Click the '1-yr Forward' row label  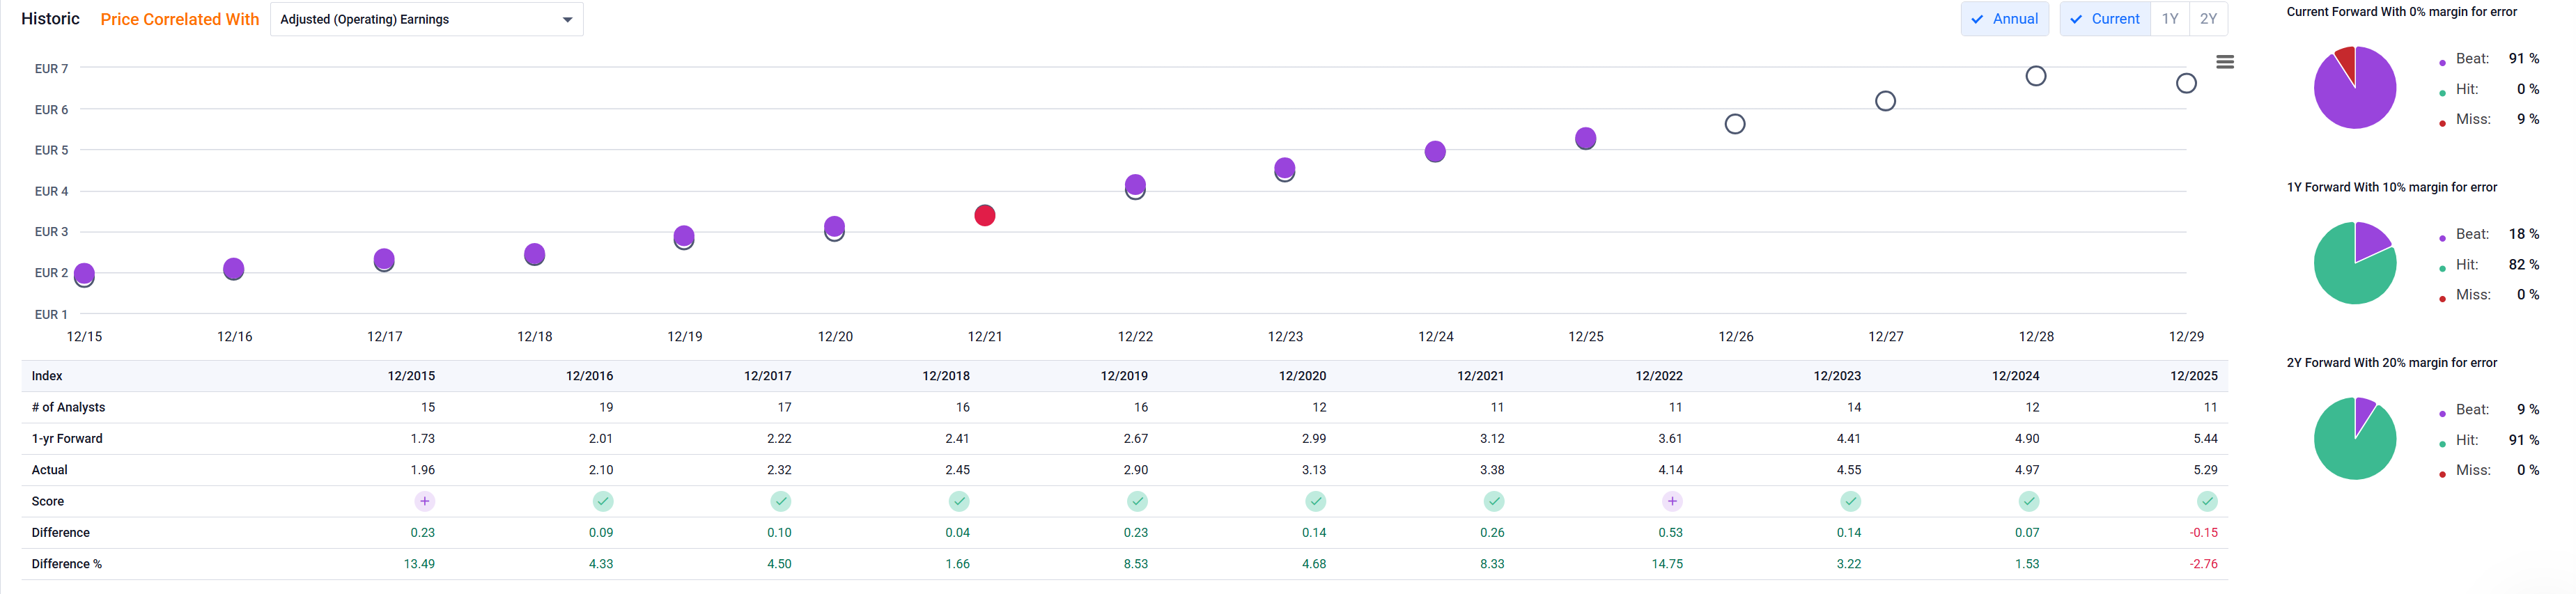click(67, 438)
